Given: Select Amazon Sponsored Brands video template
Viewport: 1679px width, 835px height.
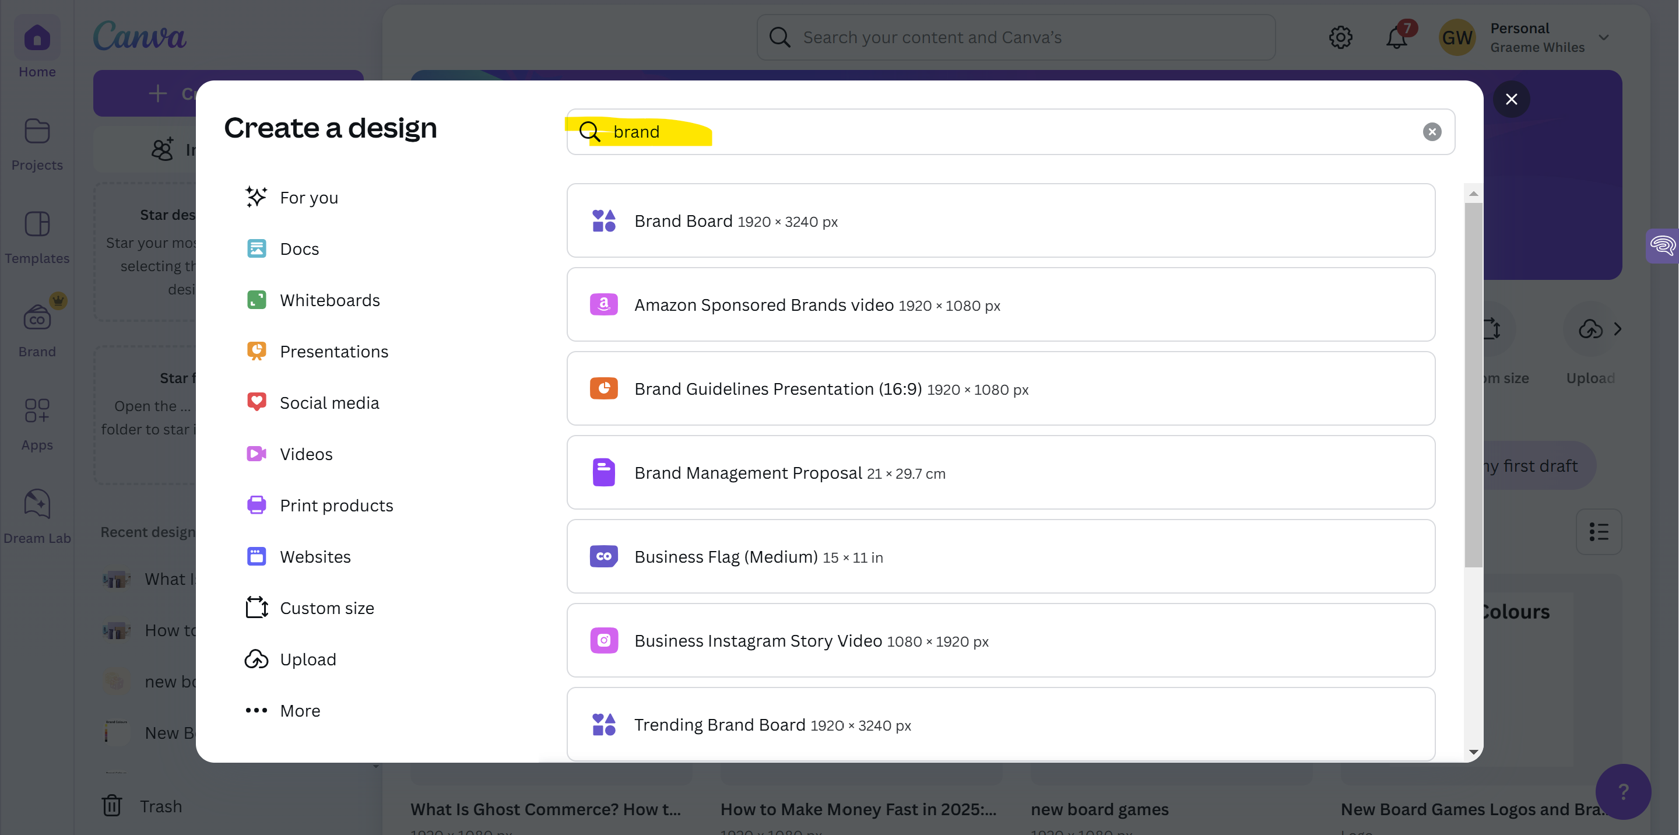Looking at the screenshot, I should (1001, 304).
